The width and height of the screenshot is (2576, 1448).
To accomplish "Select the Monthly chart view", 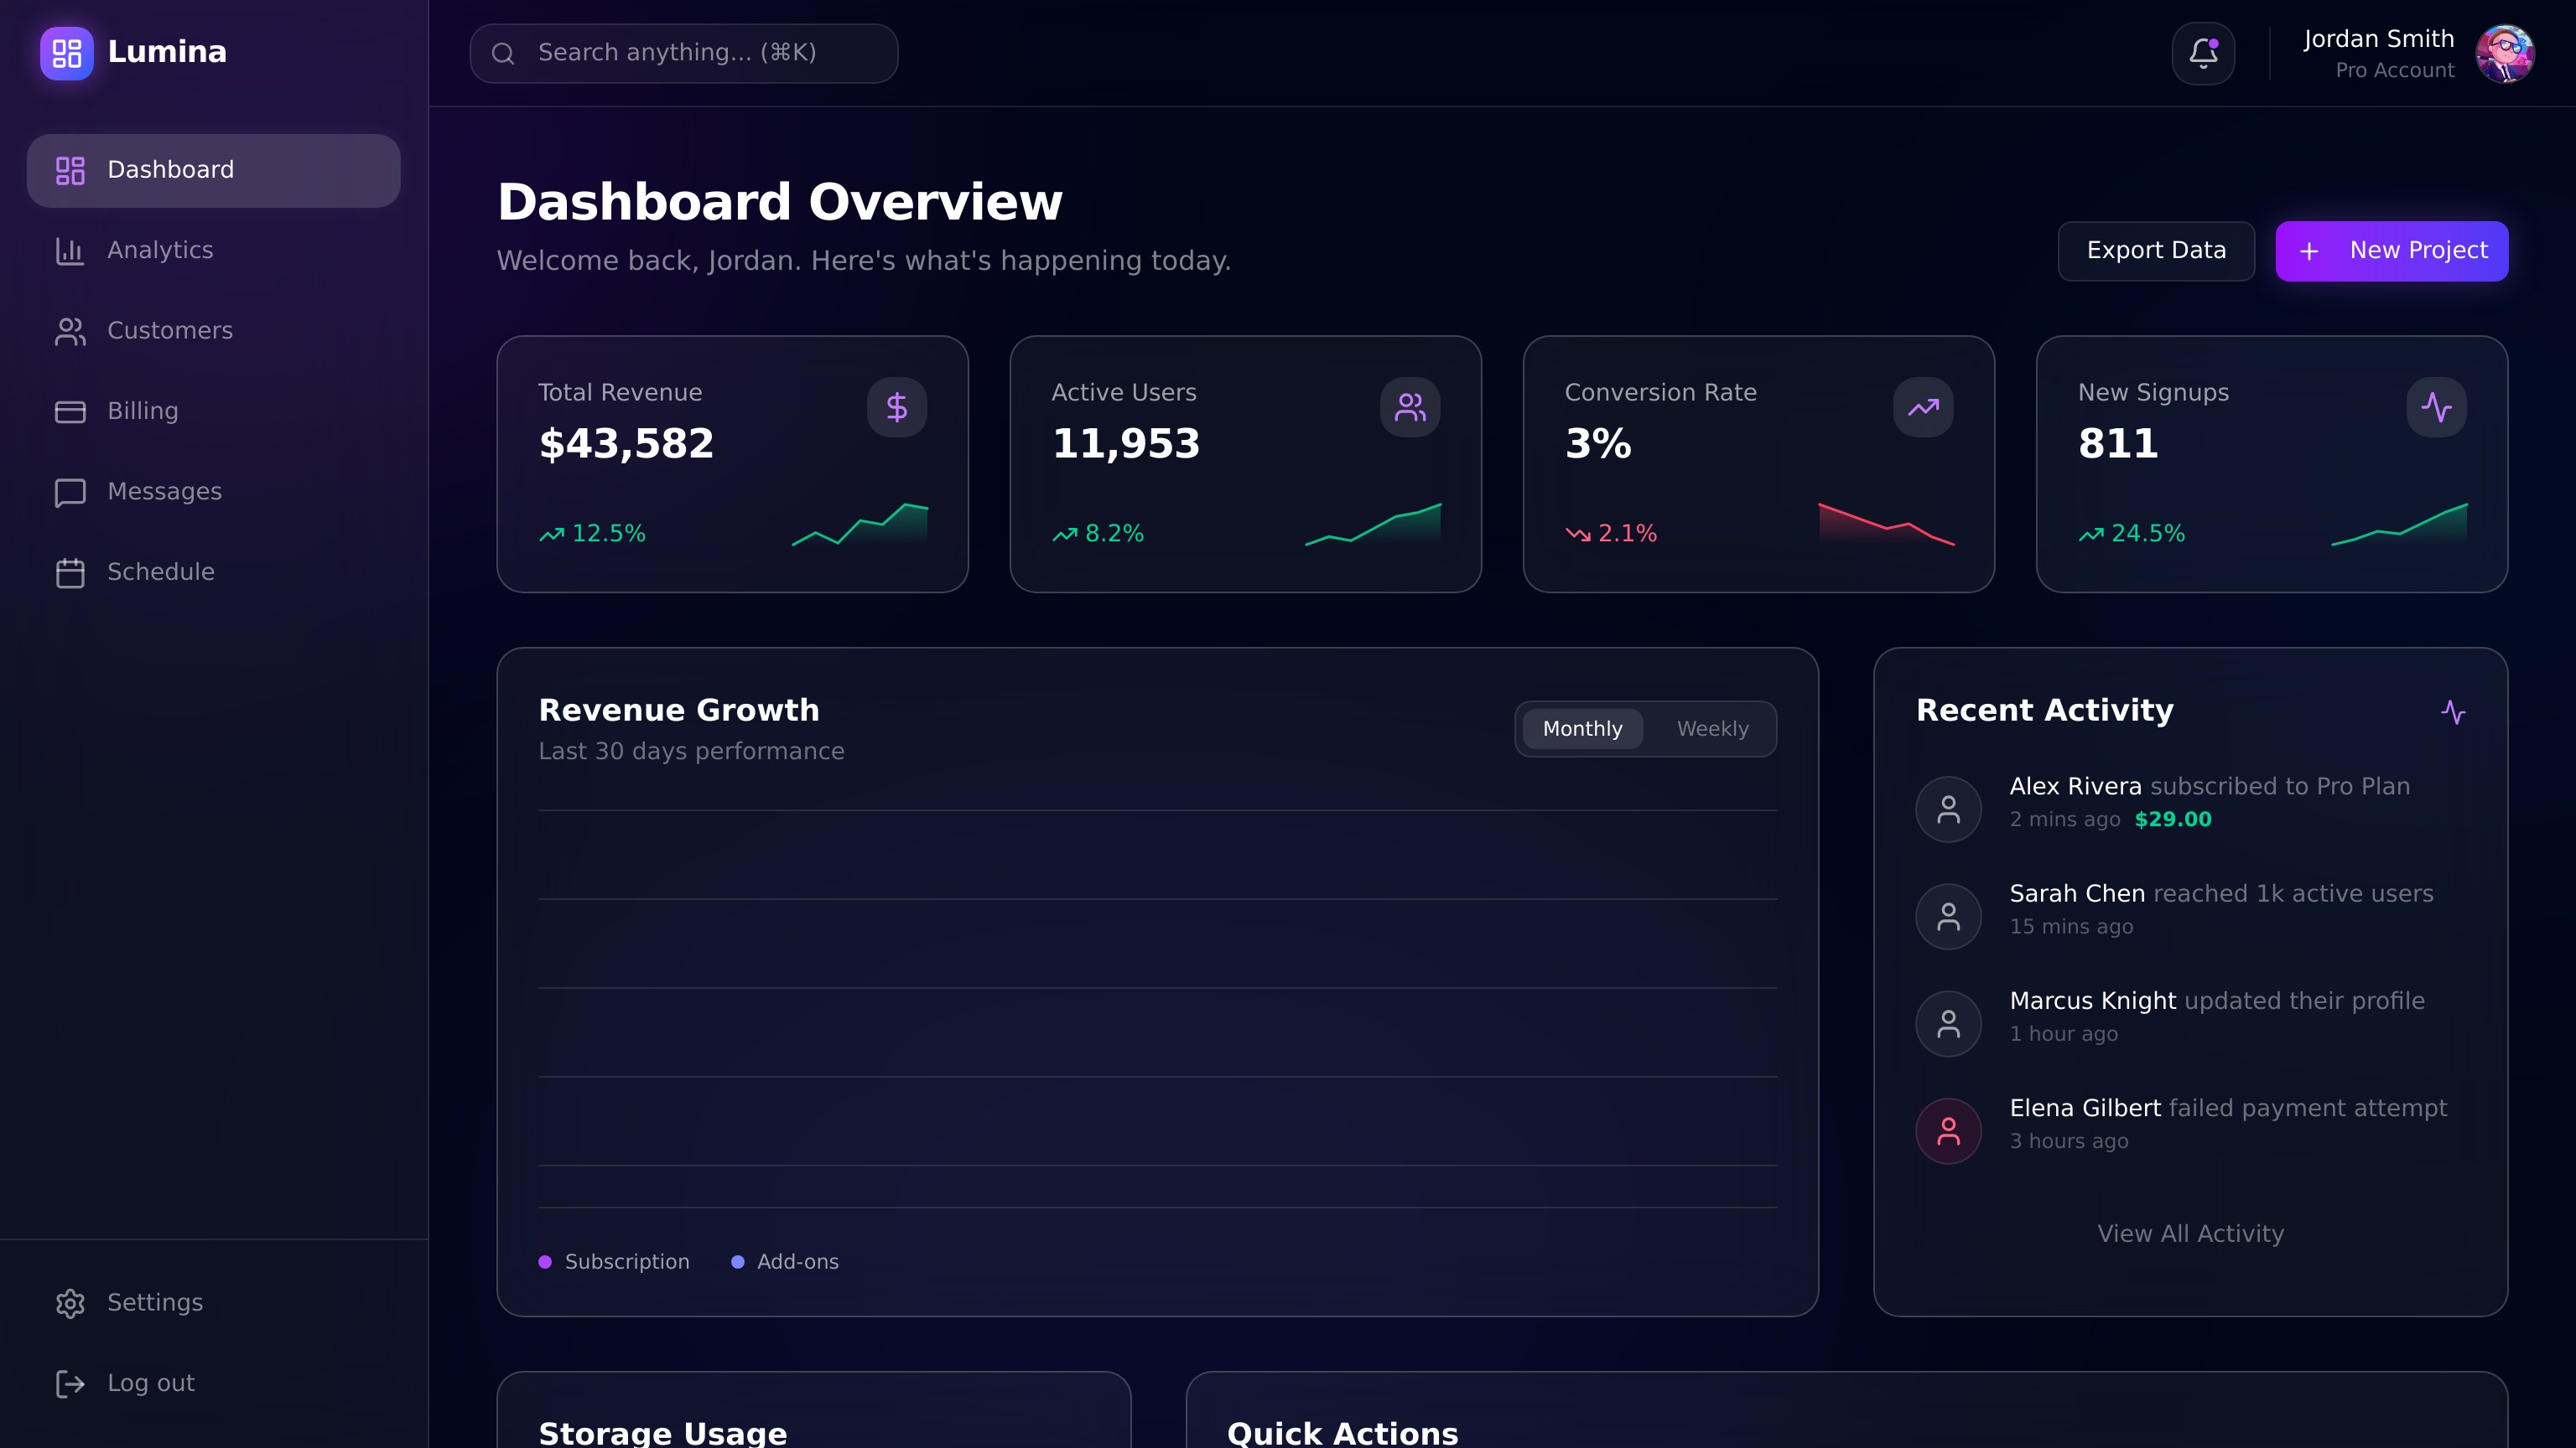I will click(1582, 728).
